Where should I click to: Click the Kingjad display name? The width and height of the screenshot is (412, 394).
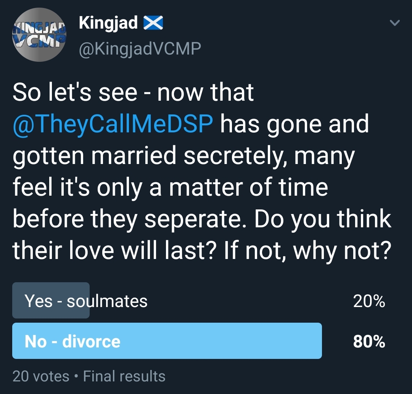[x=108, y=23]
